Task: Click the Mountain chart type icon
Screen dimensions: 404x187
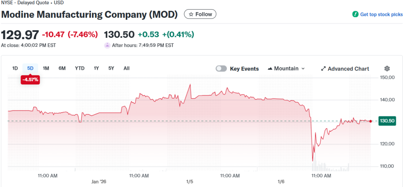Action: click(270, 68)
